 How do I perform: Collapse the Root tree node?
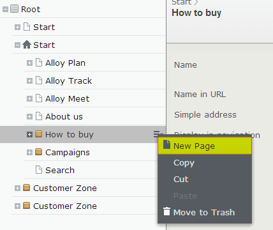[5, 9]
